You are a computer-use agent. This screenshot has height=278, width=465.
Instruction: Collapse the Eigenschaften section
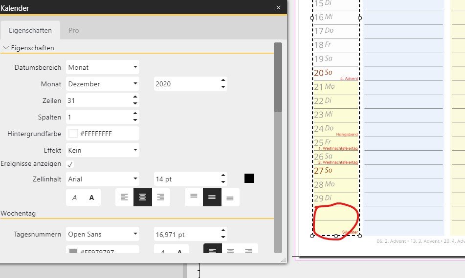6,48
